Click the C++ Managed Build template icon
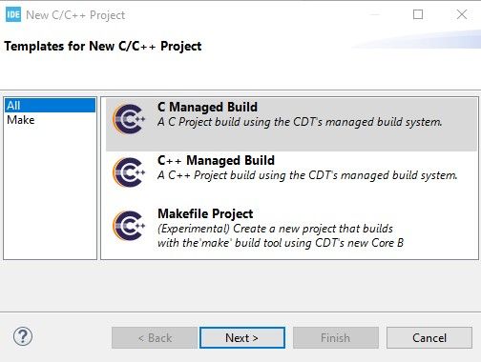This screenshot has width=481, height=362. click(x=129, y=172)
